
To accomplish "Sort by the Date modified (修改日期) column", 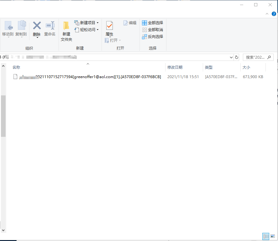I will pos(175,67).
